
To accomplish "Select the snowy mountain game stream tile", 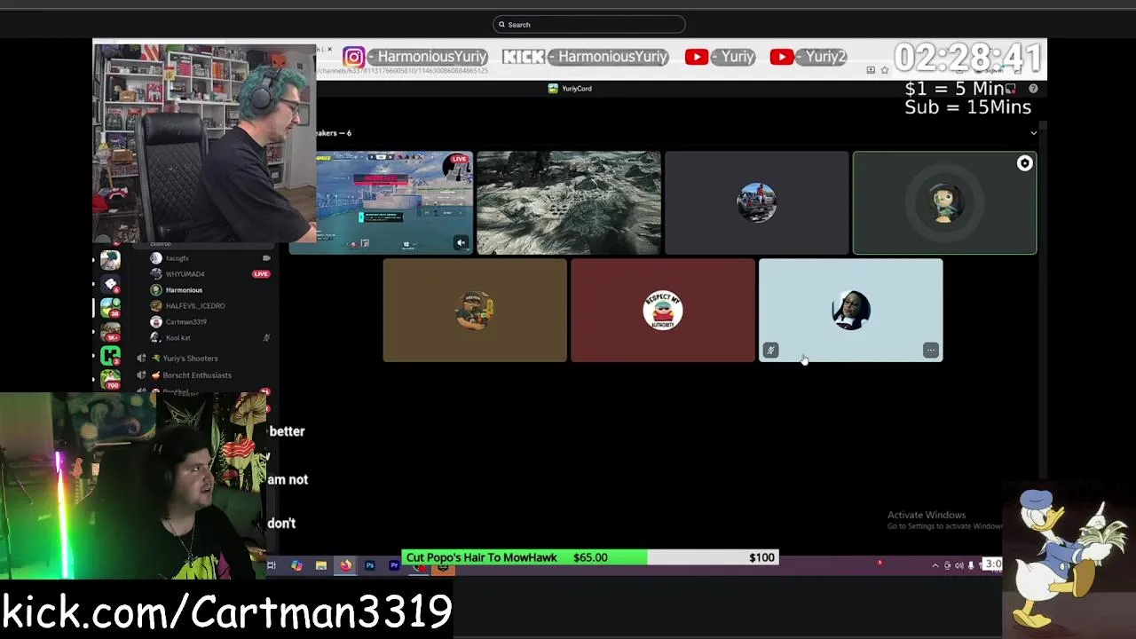I will (569, 202).
